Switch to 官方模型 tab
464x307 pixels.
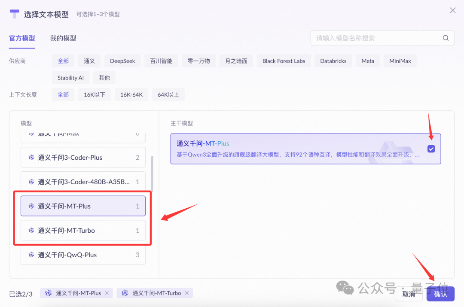[x=22, y=38]
